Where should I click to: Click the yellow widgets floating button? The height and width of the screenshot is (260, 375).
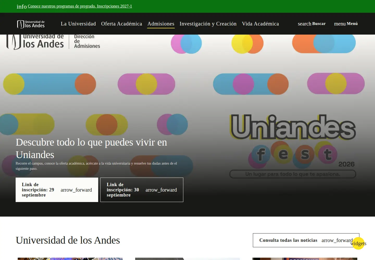pyautogui.click(x=358, y=243)
